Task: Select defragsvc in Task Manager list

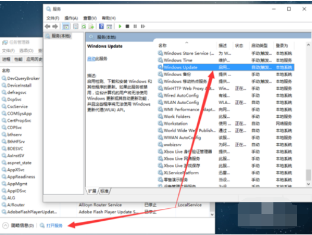Action: (17, 92)
